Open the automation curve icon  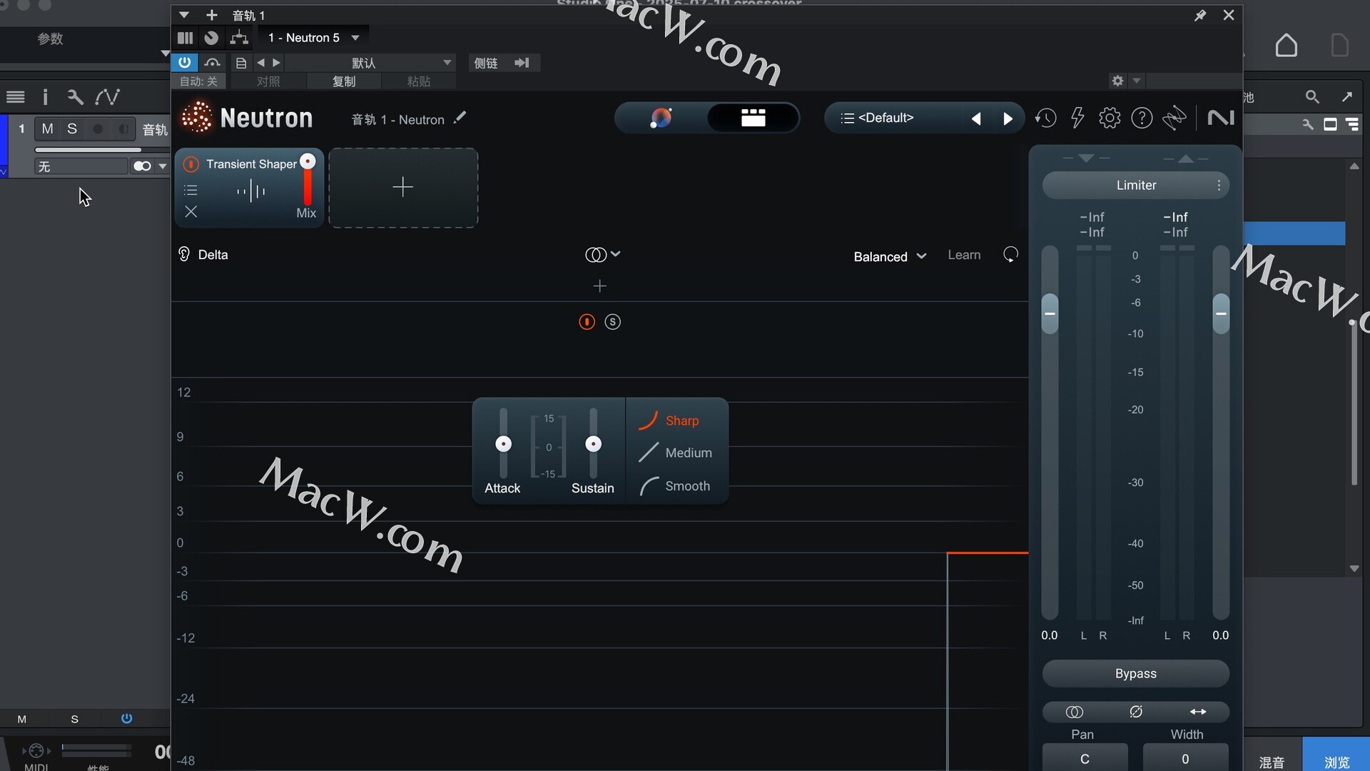point(108,96)
